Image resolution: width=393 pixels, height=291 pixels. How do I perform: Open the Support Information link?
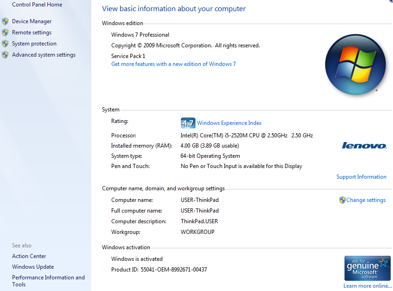(x=361, y=177)
